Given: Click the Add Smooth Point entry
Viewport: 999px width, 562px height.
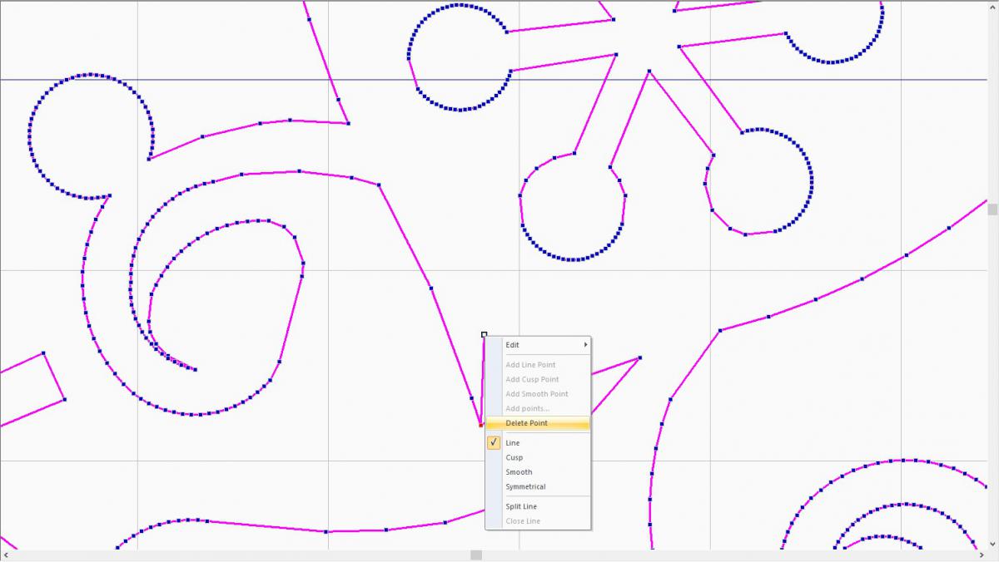Looking at the screenshot, I should click(x=537, y=394).
